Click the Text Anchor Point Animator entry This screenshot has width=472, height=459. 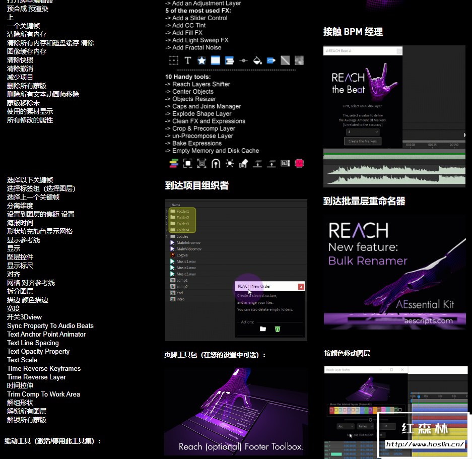(46, 335)
